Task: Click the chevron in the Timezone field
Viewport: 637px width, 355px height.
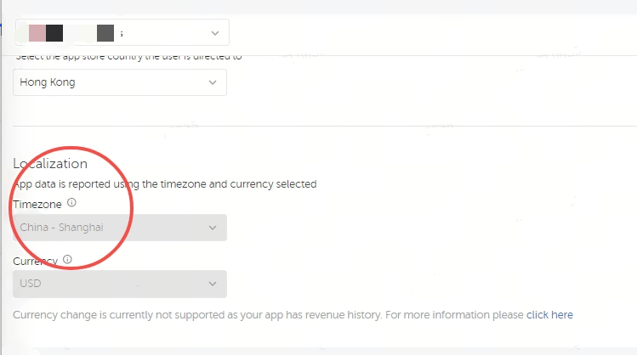Action: click(x=213, y=228)
